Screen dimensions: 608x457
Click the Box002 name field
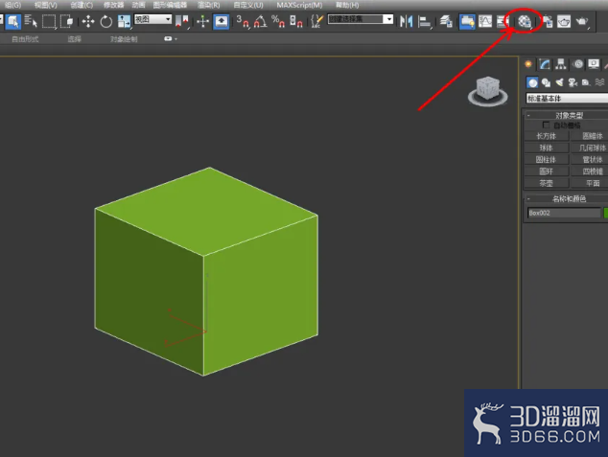[564, 213]
